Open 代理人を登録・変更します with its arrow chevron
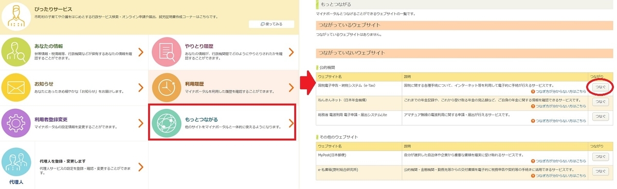The height and width of the screenshot is (189, 617). (141, 166)
